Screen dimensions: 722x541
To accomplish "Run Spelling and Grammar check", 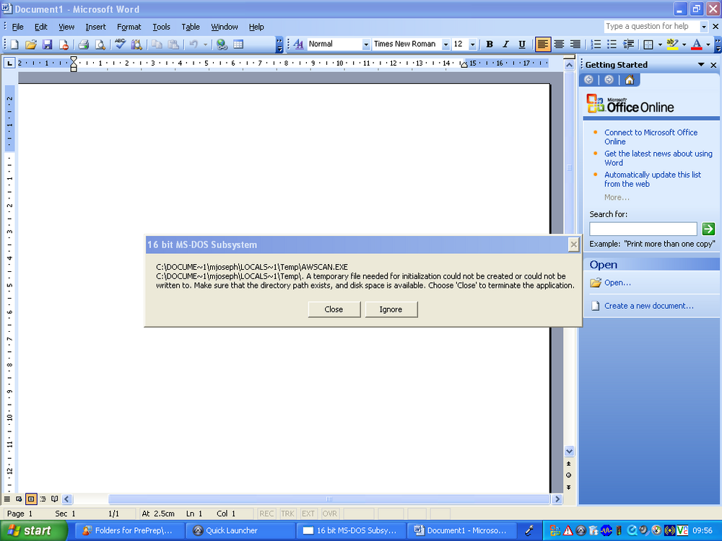I will coord(120,44).
